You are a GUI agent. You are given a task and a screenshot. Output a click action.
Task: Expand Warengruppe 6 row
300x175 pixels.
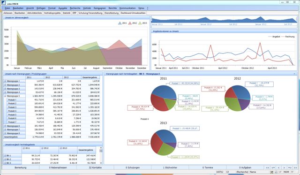[5, 126]
